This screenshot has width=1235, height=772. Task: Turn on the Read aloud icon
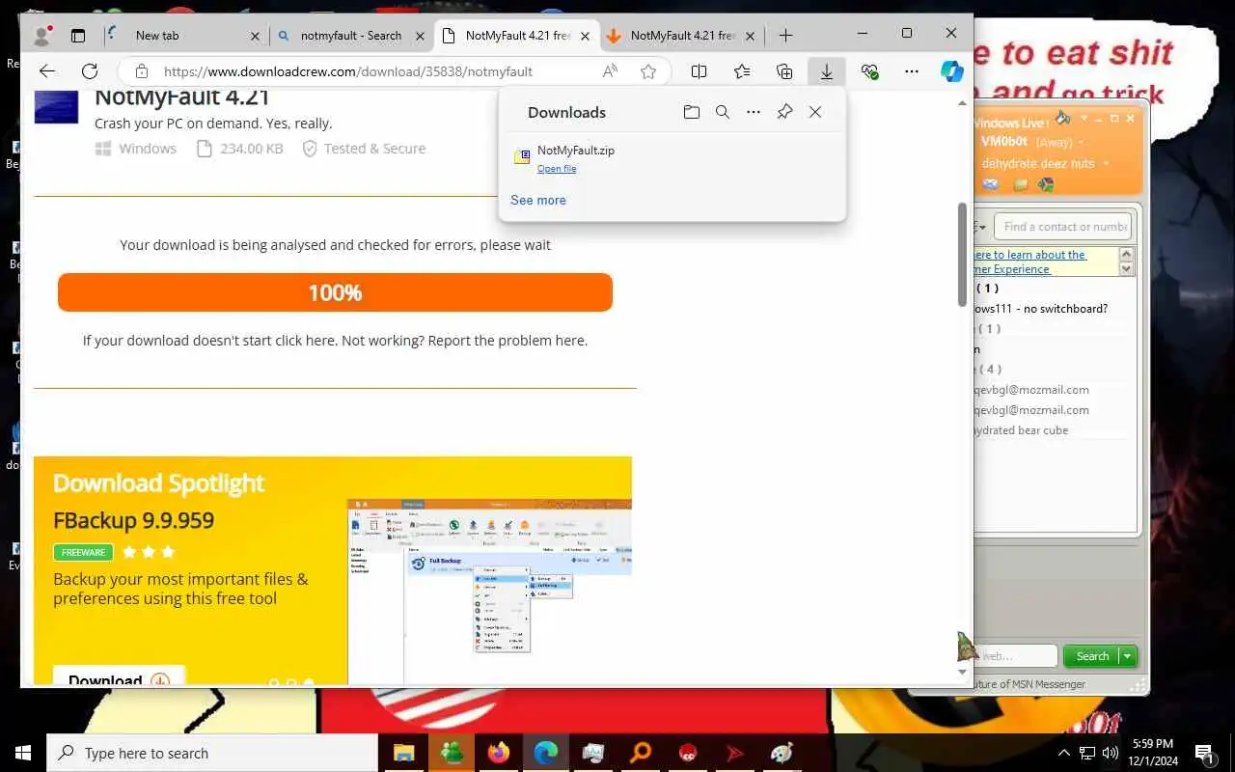coord(610,71)
